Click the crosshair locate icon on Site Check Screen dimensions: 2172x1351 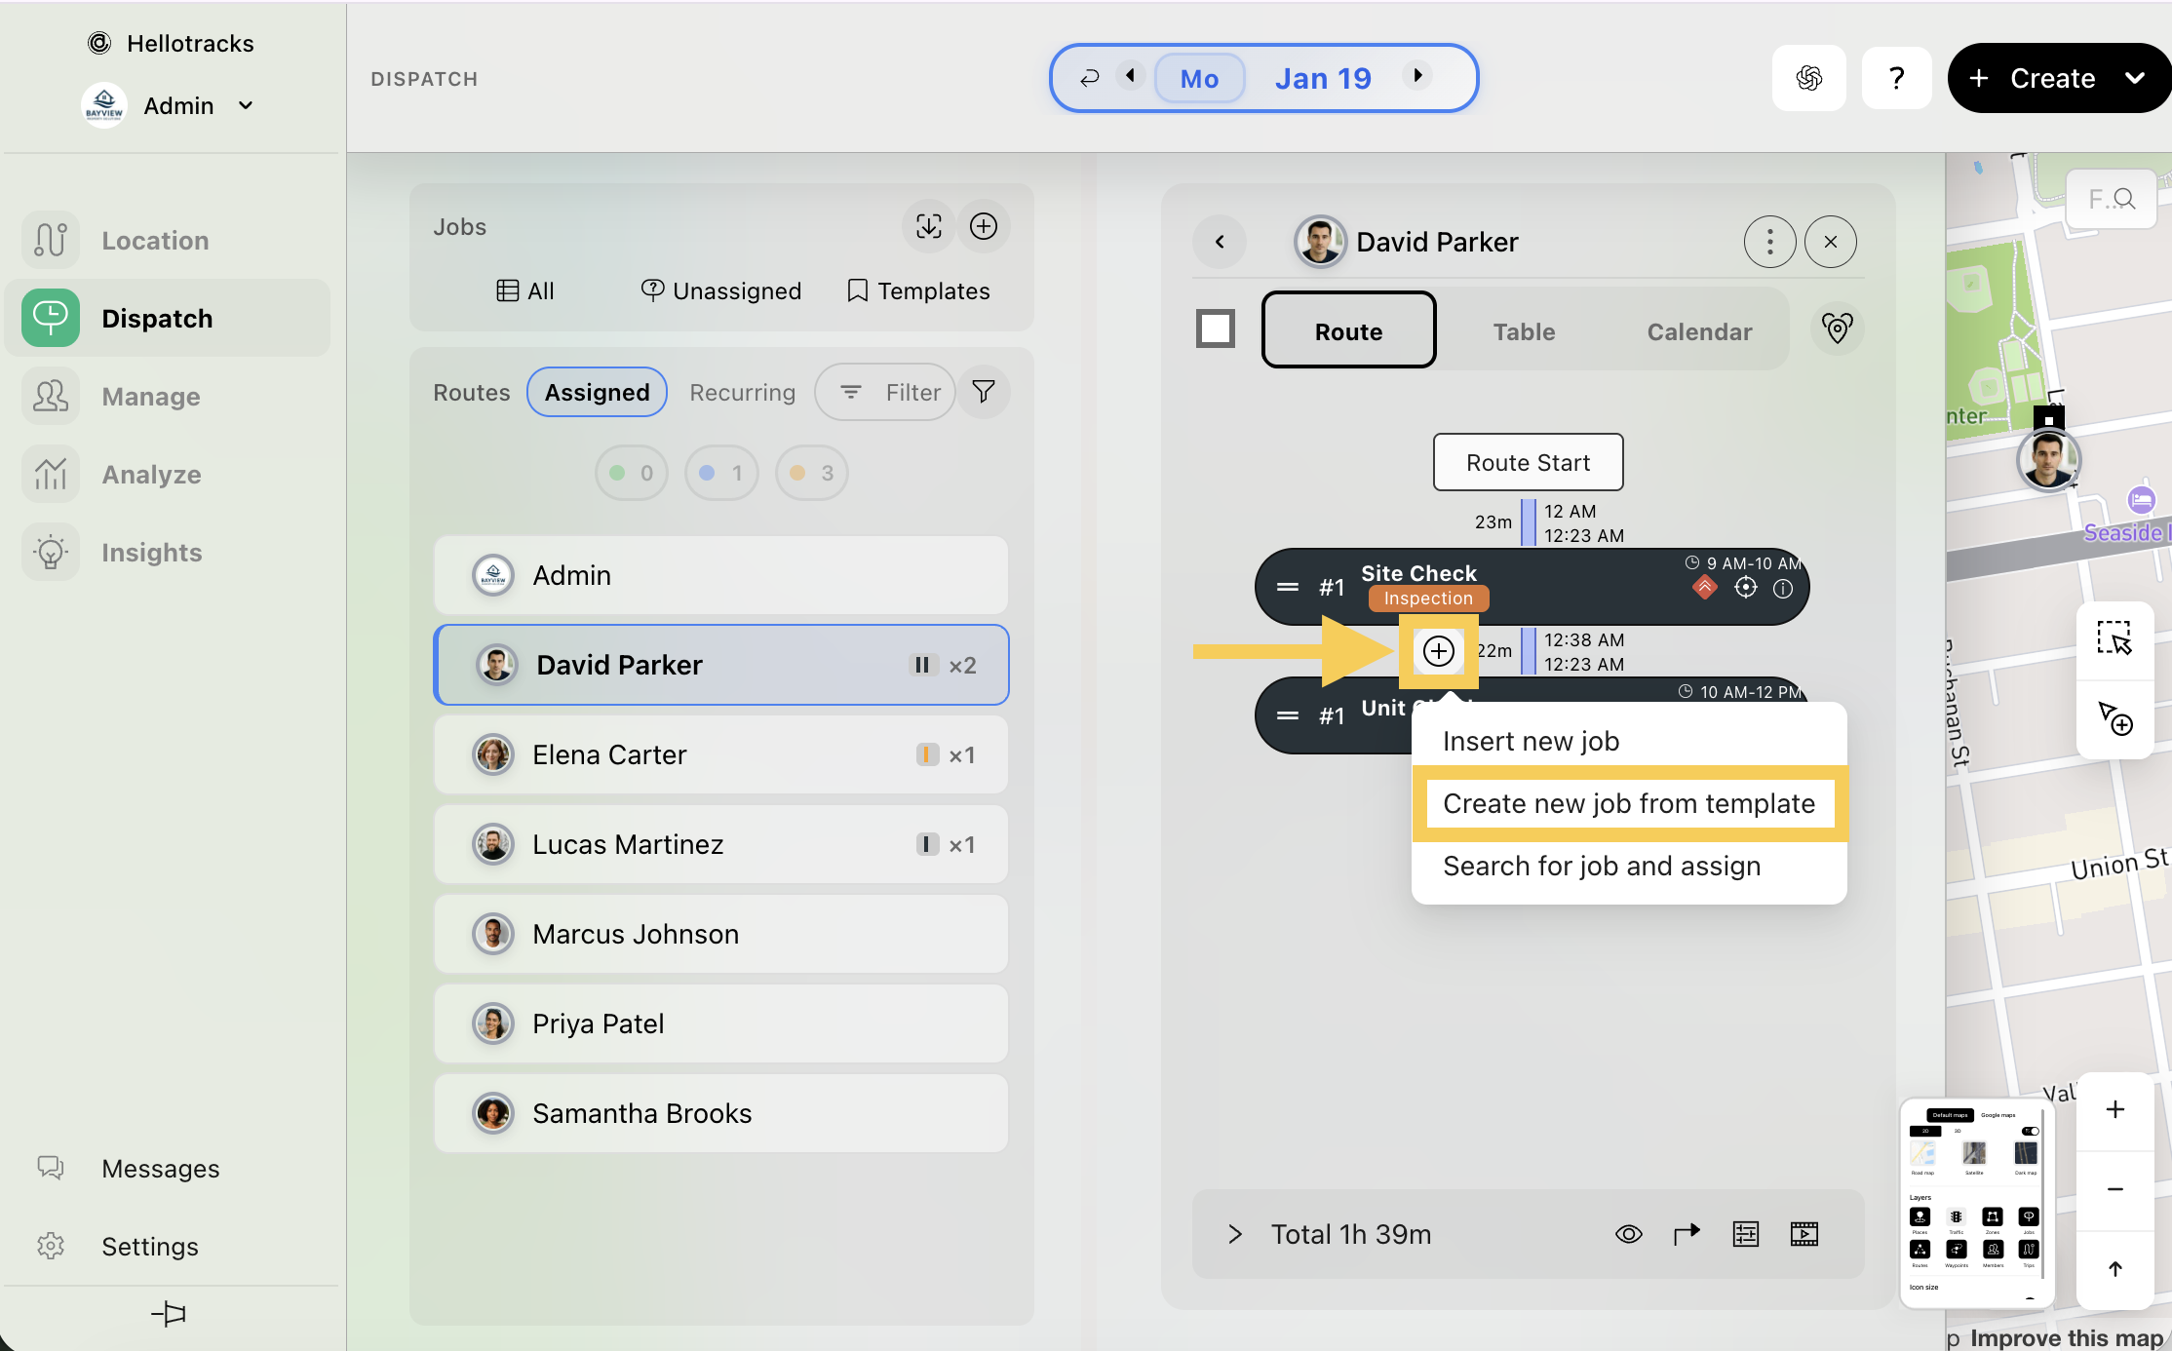coord(1745,588)
